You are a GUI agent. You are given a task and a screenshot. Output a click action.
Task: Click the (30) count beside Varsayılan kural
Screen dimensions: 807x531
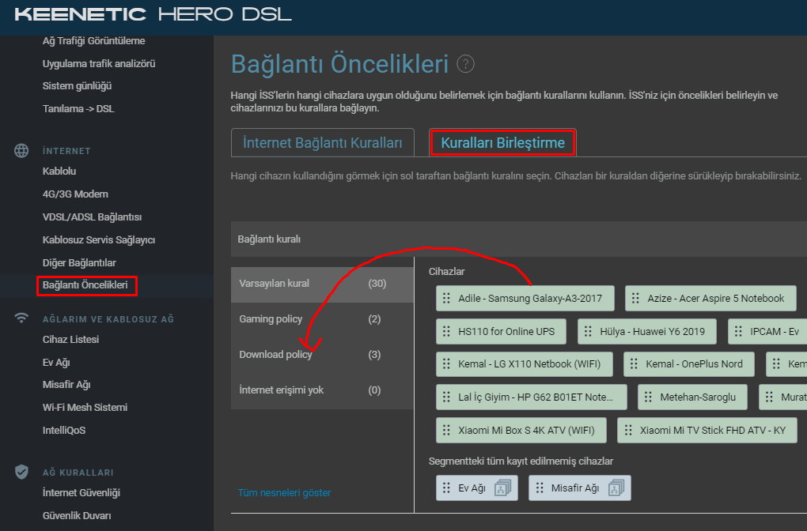tap(377, 284)
